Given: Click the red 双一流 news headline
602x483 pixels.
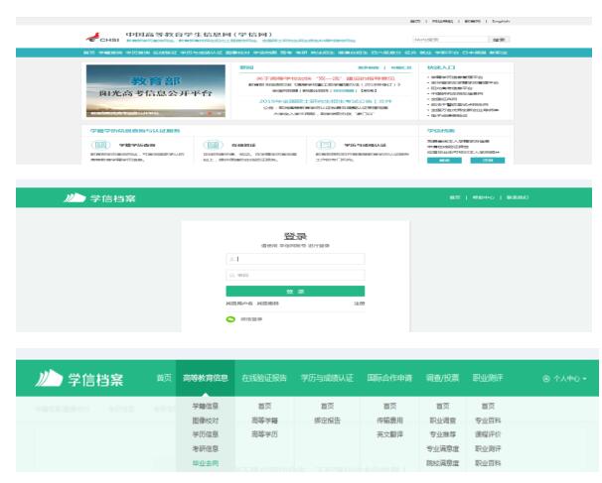Looking at the screenshot, I should coord(326,78).
